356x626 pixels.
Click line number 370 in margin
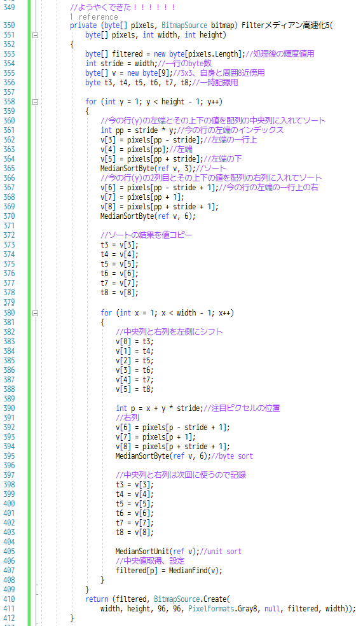[8, 216]
